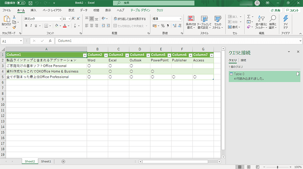Click the Format Painter brush icon

point(14,27)
